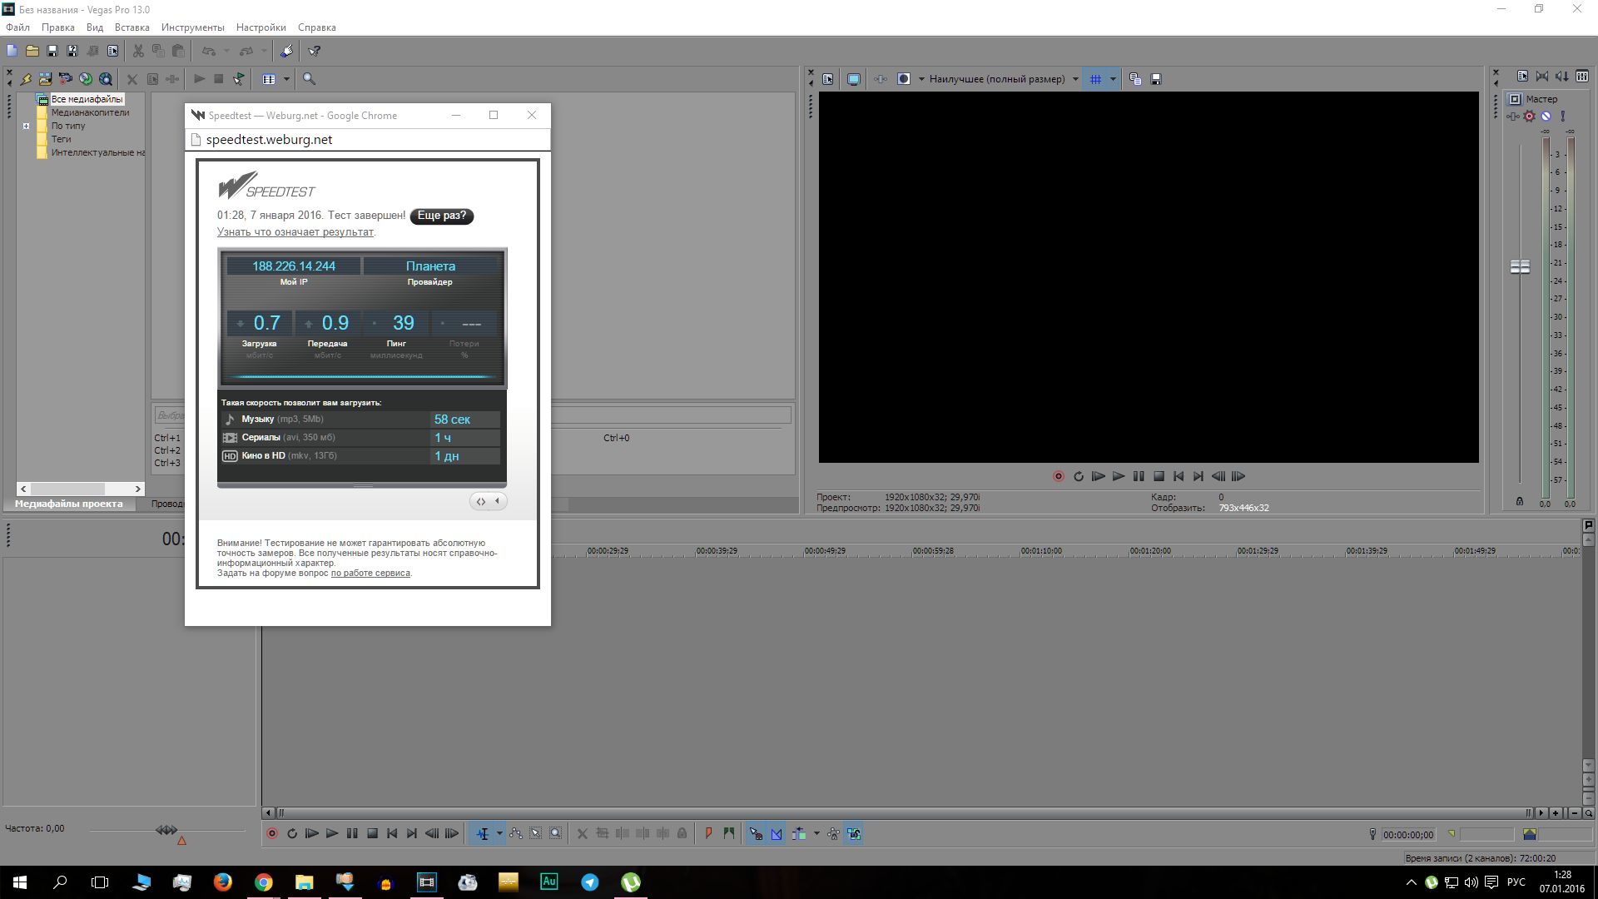This screenshot has height=899, width=1598.
Task: Open the Вставка menu
Action: 132,27
